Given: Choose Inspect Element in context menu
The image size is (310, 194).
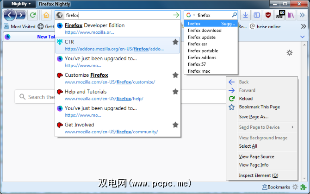Looking at the screenshot, I should pos(262,175).
